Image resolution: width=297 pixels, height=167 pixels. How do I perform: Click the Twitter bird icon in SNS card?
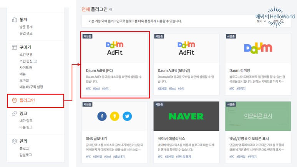tap(127, 116)
